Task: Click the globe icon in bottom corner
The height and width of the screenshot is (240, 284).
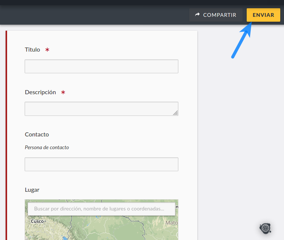Action: [x=265, y=228]
